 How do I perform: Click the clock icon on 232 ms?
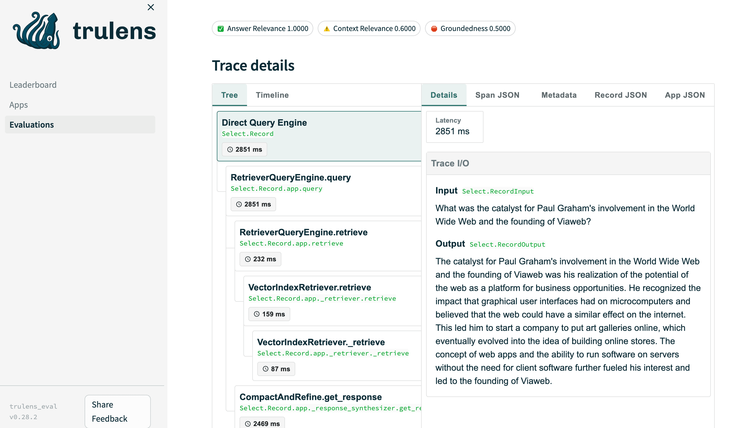(x=248, y=259)
